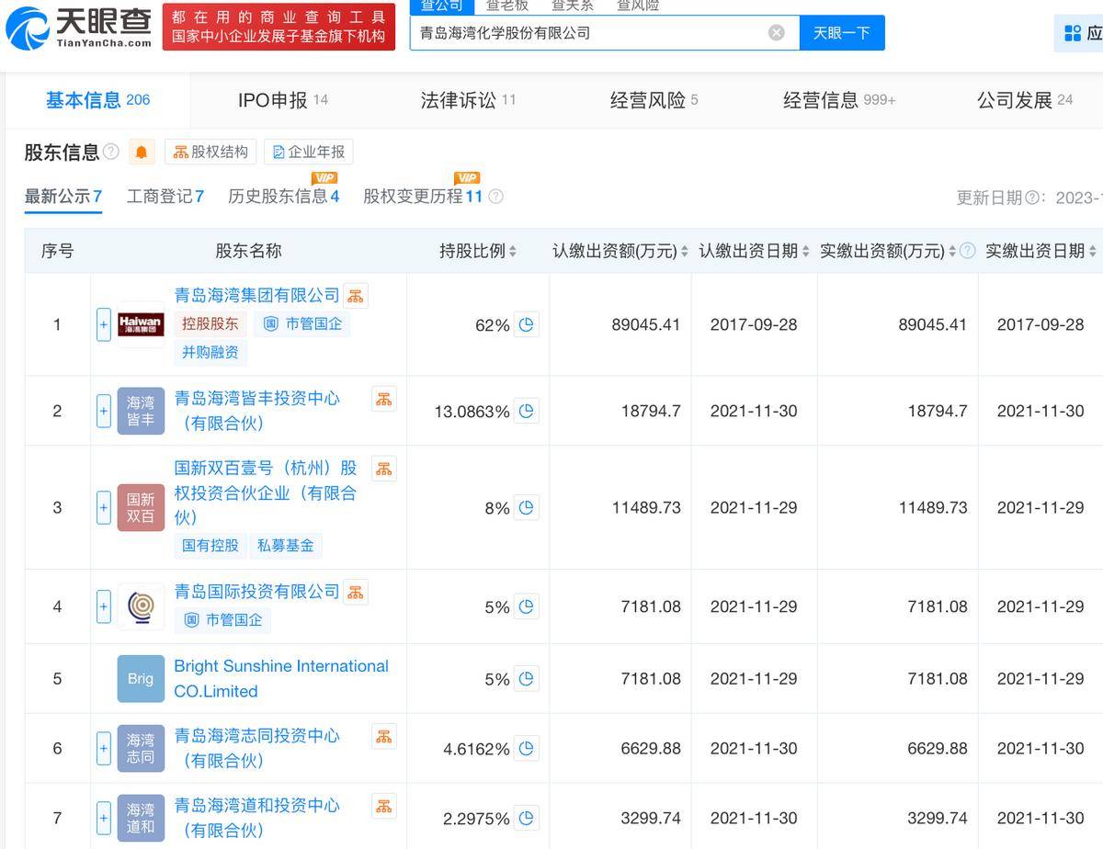Click the 国新双百 avatar tile

141,507
